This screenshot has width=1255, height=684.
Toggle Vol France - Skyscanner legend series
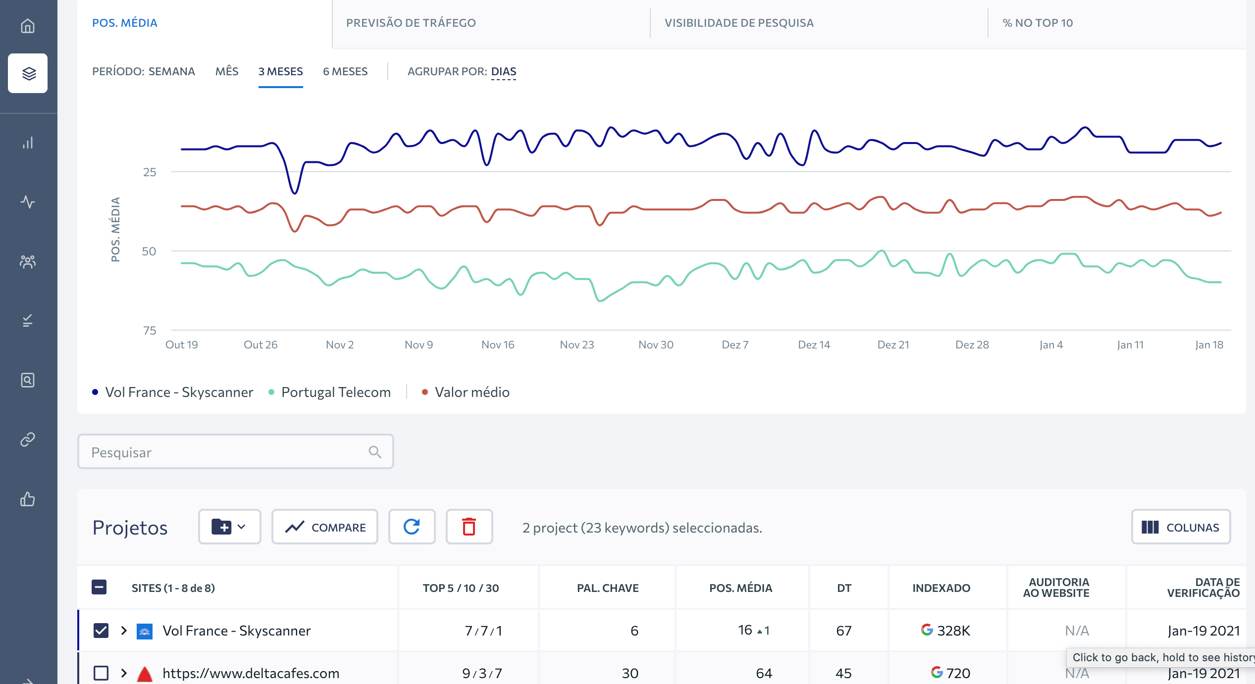[173, 392]
